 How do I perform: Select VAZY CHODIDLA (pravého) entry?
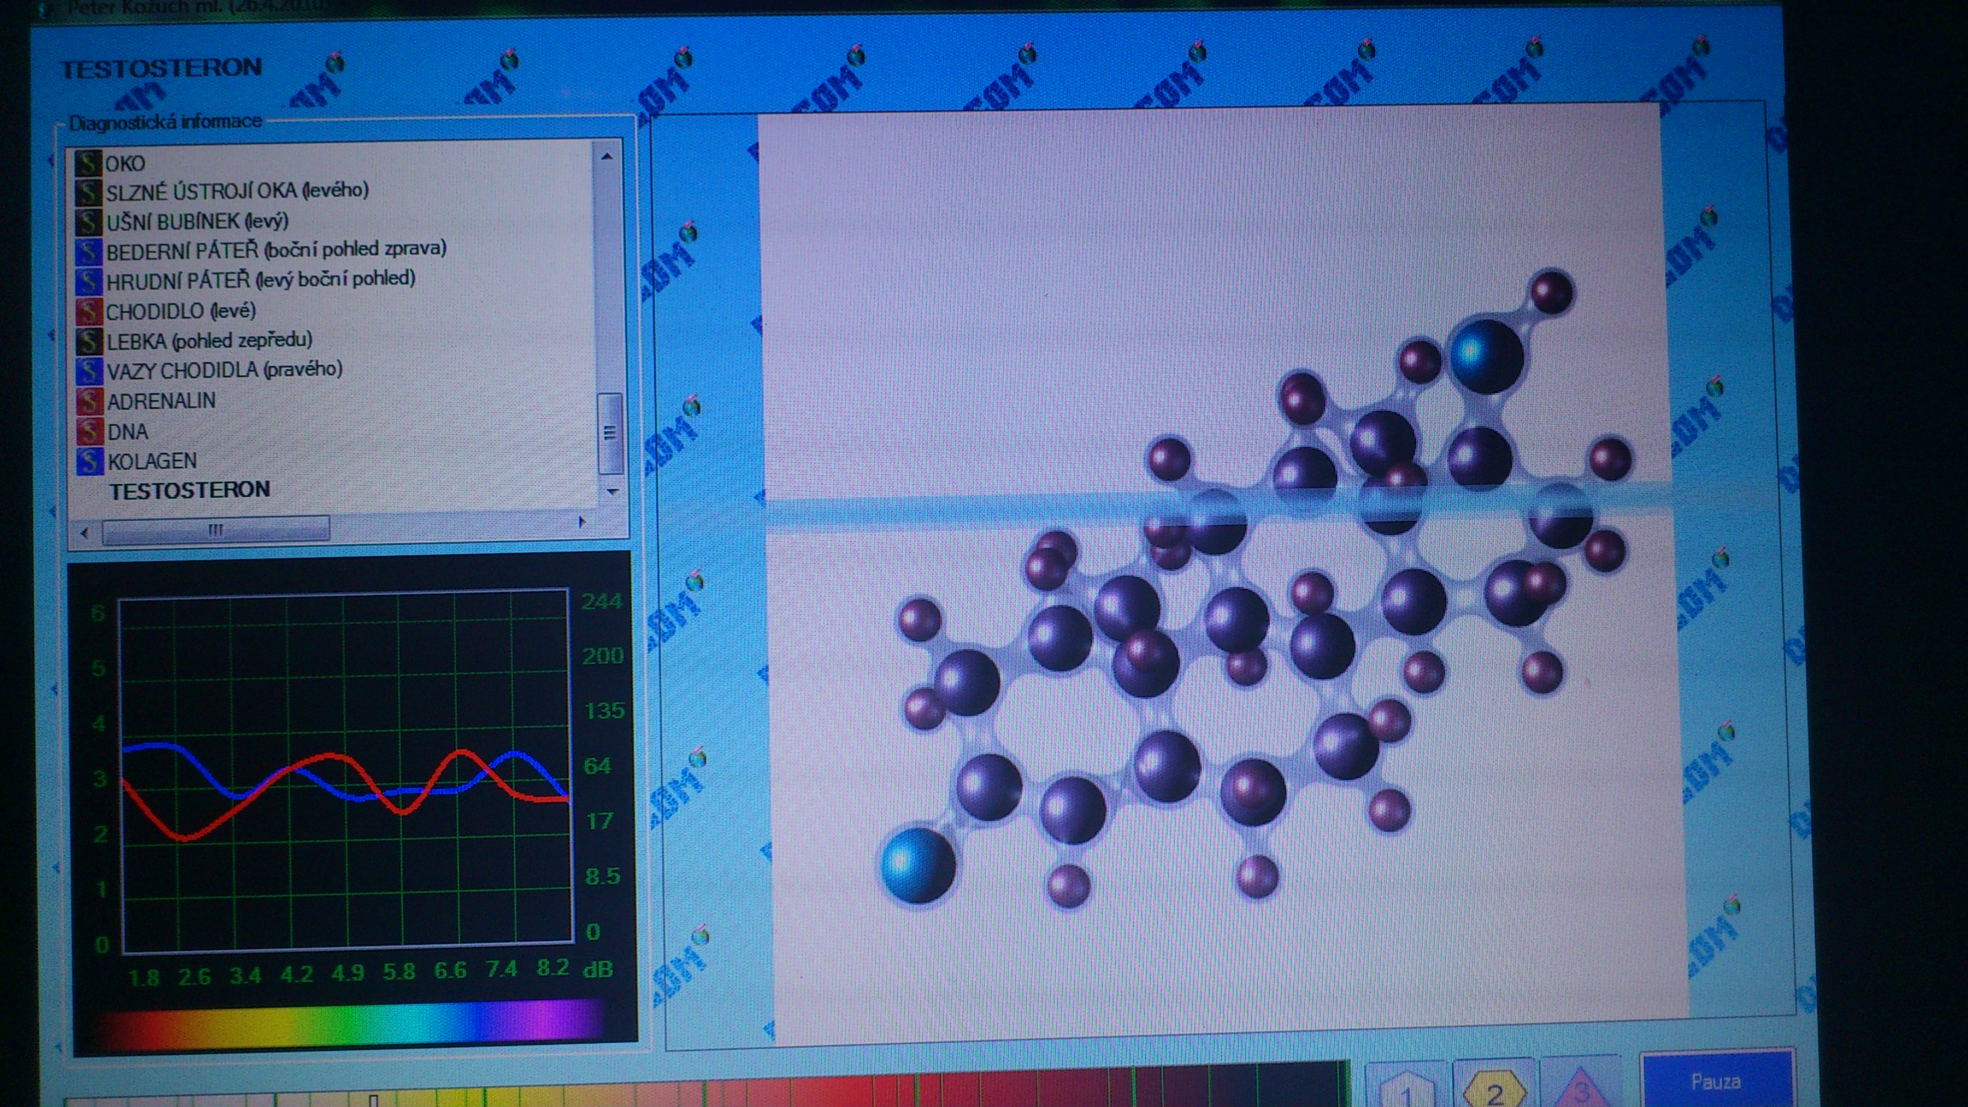pyautogui.click(x=225, y=371)
